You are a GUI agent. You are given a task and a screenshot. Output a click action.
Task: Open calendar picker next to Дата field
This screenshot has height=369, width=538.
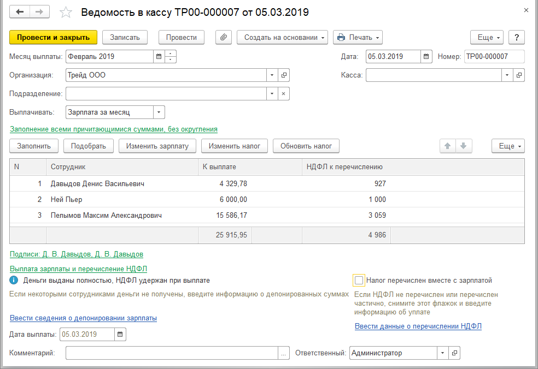click(426, 56)
